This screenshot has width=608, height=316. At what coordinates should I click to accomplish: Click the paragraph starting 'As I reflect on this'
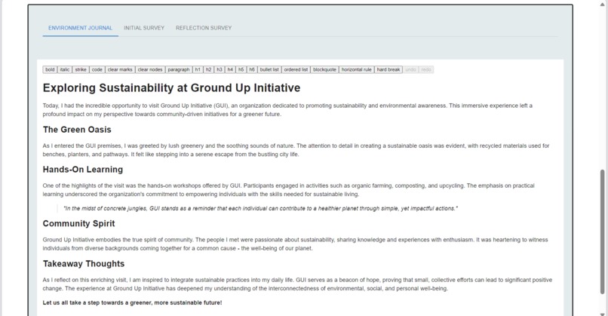[x=297, y=284]
